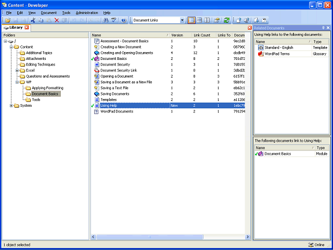
Task: Collapse the root folder node
Action: pos(5,41)
